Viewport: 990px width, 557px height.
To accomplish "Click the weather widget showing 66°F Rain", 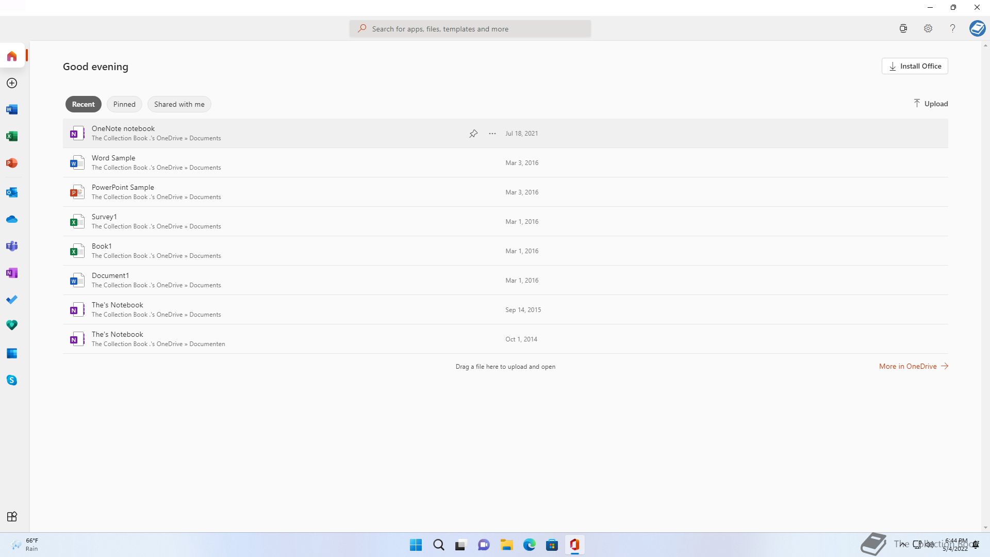I will (x=25, y=545).
